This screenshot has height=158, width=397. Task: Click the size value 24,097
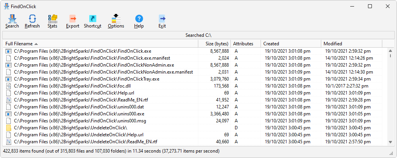[x=223, y=121]
